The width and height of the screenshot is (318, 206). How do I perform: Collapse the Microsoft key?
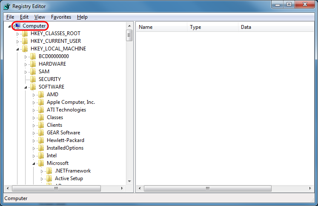tap(34, 164)
